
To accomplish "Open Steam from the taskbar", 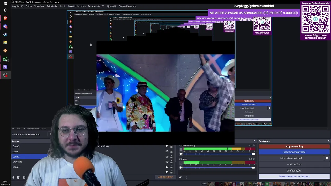I will coord(5,35).
